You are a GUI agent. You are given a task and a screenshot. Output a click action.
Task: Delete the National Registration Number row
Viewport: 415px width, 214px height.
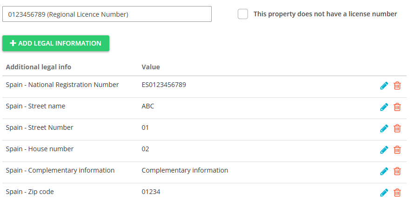click(x=397, y=86)
